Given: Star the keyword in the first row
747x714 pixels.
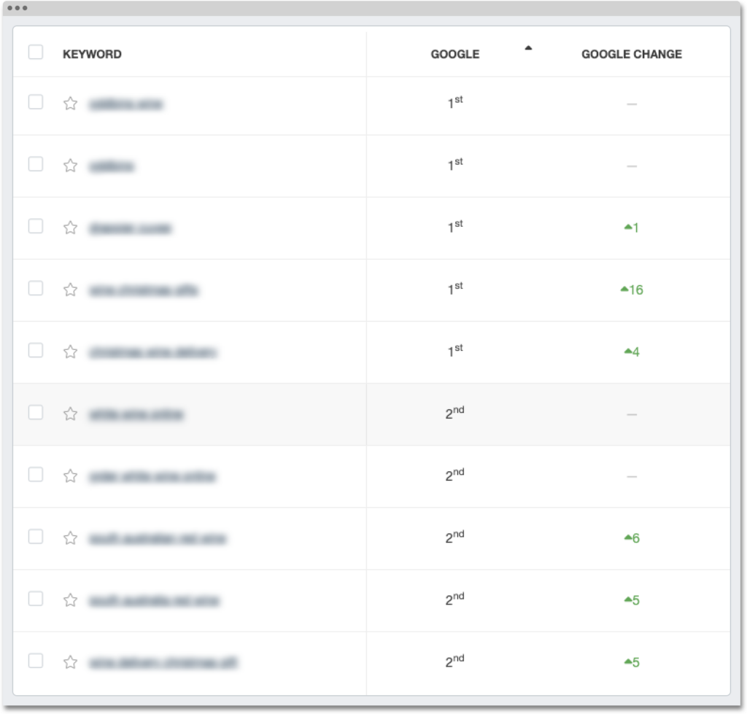Looking at the screenshot, I should pyautogui.click(x=70, y=104).
